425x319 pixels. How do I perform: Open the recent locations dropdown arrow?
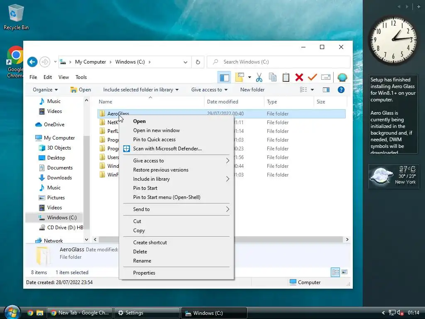point(55,62)
